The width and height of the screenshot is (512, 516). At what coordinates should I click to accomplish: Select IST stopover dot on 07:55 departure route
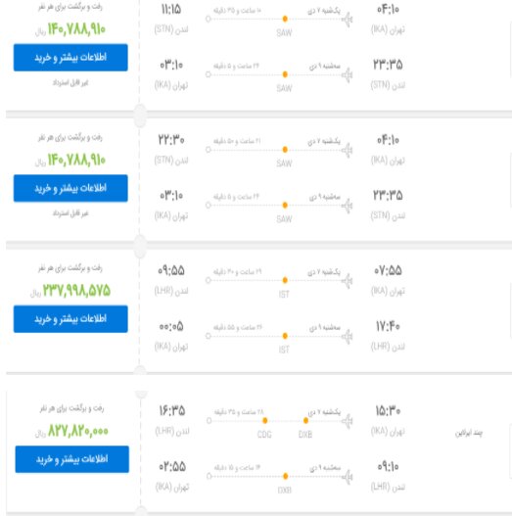[x=285, y=280]
